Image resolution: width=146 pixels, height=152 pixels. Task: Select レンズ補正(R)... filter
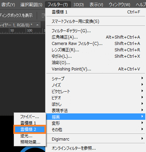click(96, 50)
